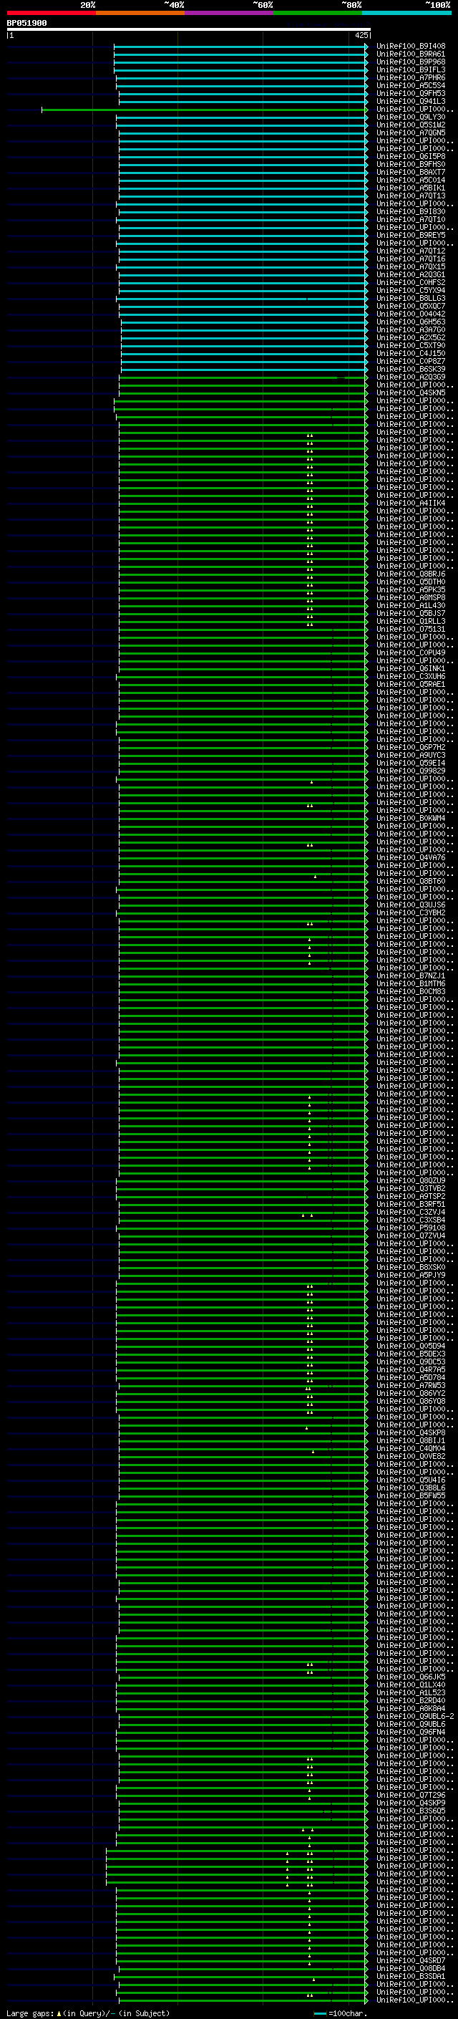The image size is (458, 2019).
Task: Select the UniRef100_B8LLG3 label
Action: (x=411, y=298)
